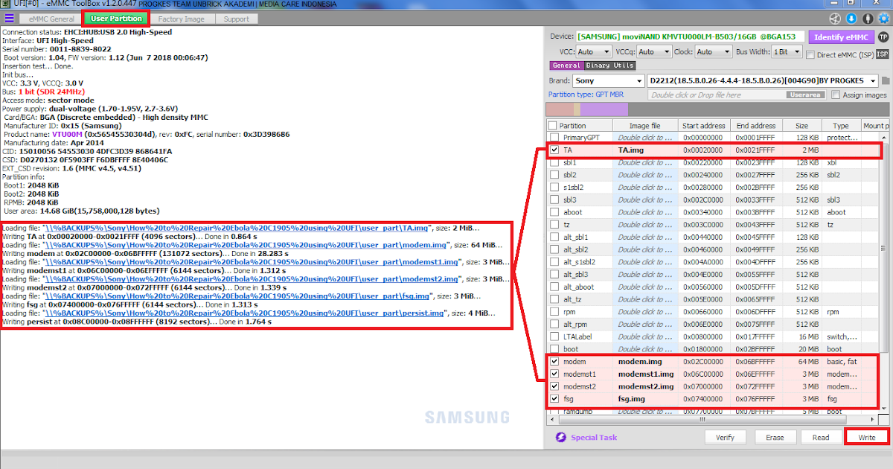Uncheck the TA partition checkbox
The width and height of the screenshot is (893, 469).
click(554, 150)
